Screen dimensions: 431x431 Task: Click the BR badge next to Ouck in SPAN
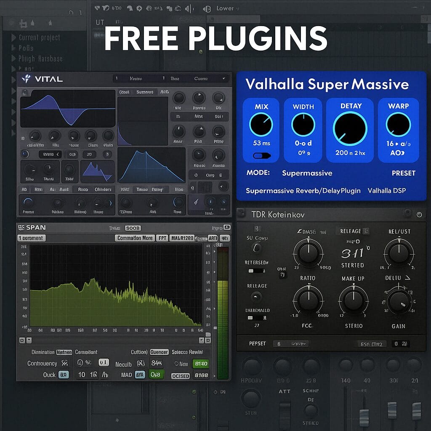pyautogui.click(x=64, y=375)
